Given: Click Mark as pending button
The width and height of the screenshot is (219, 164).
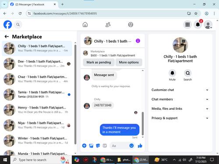Looking at the screenshot, I should (x=99, y=63).
